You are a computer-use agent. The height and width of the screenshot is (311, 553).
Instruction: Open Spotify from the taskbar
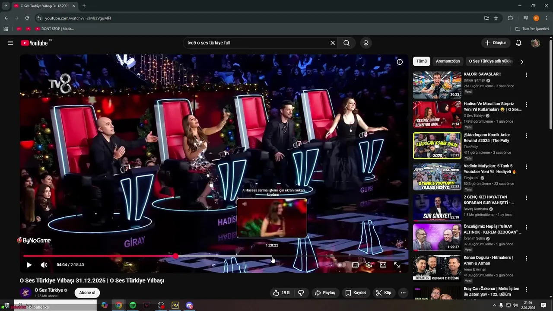coord(133,305)
